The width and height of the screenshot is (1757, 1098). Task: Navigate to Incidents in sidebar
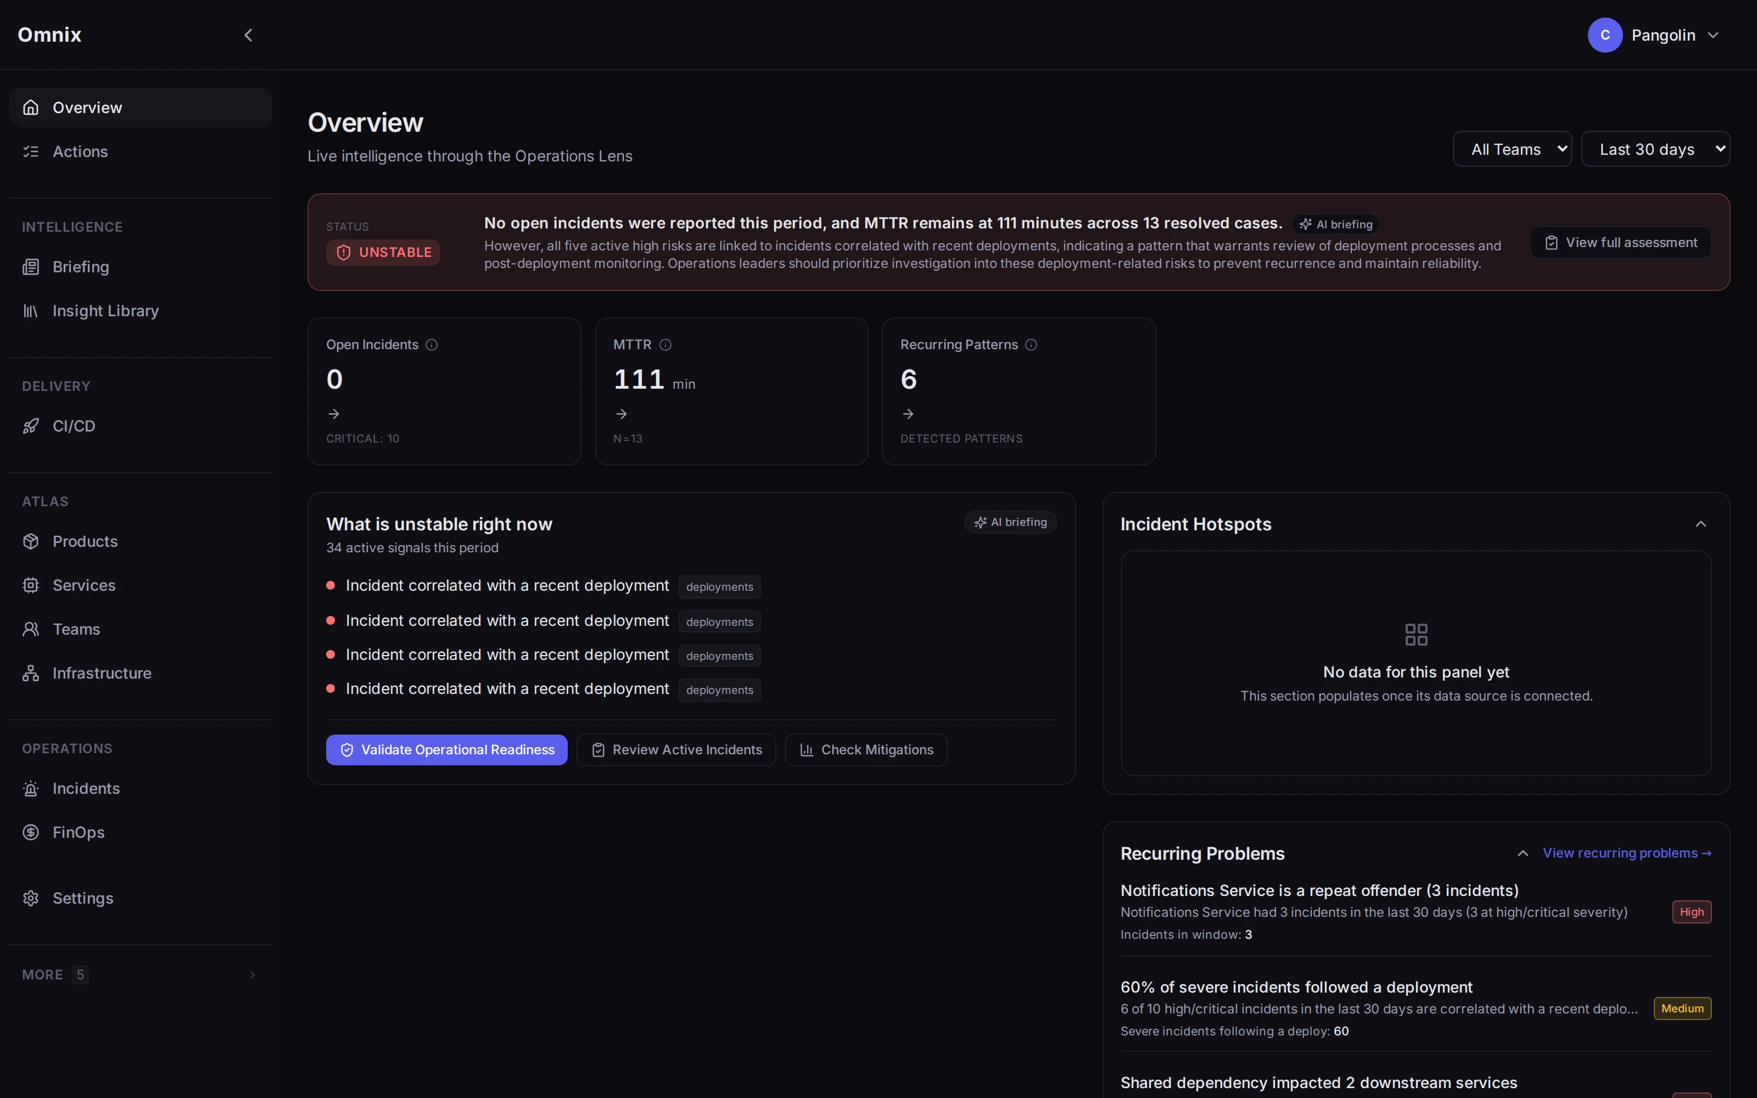pos(140,789)
